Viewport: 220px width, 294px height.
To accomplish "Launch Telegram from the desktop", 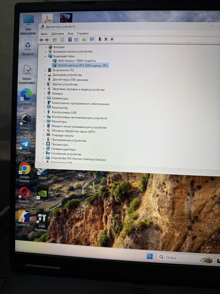I will 25,146.
